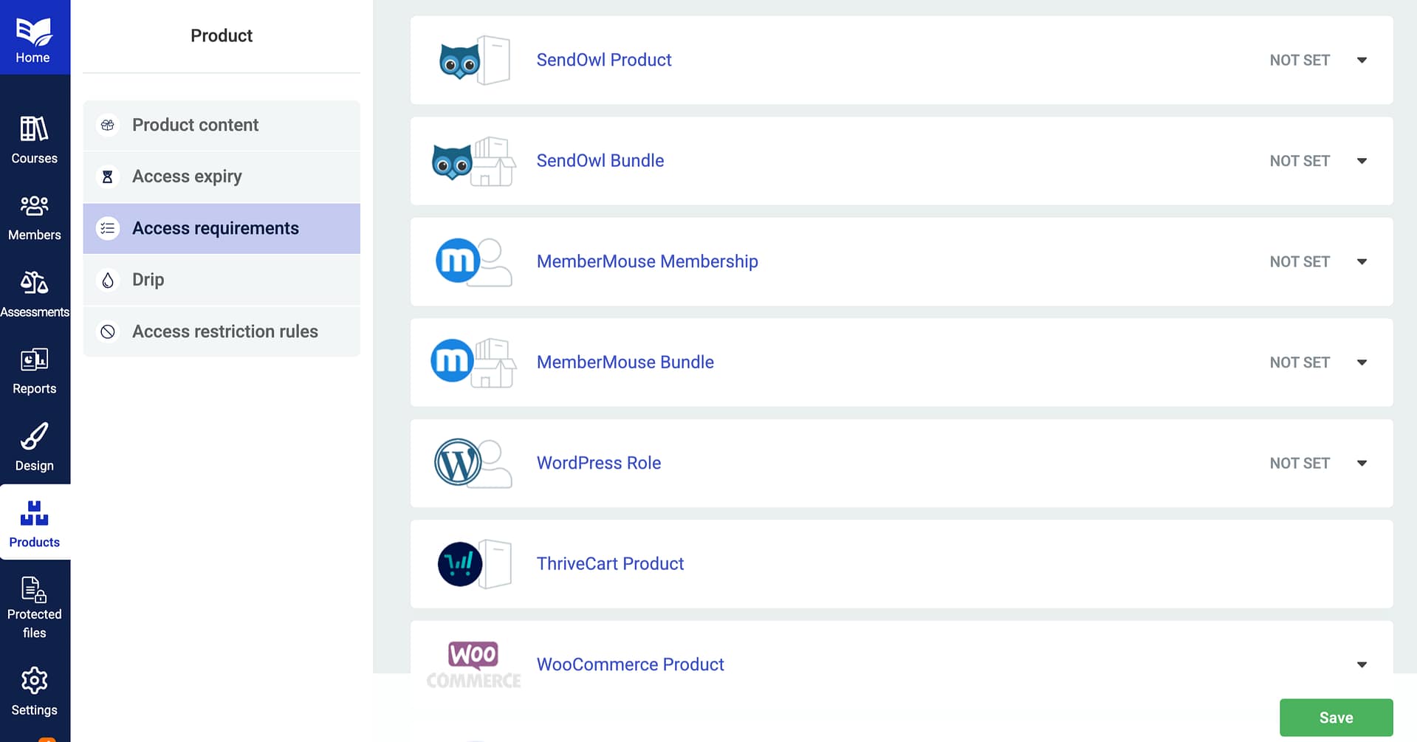Viewport: 1417px width, 742px height.
Task: Open the Reports section
Action: pyautogui.click(x=34, y=361)
